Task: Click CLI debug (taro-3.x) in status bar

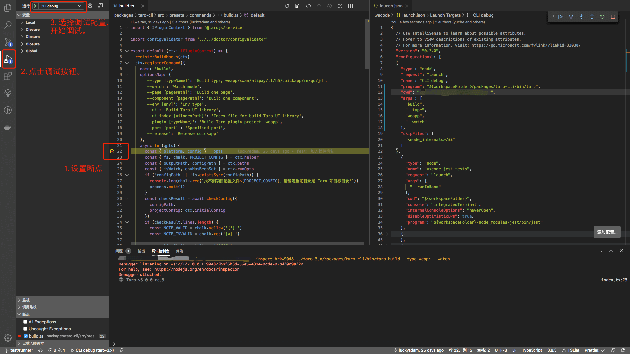Action: coord(93,350)
